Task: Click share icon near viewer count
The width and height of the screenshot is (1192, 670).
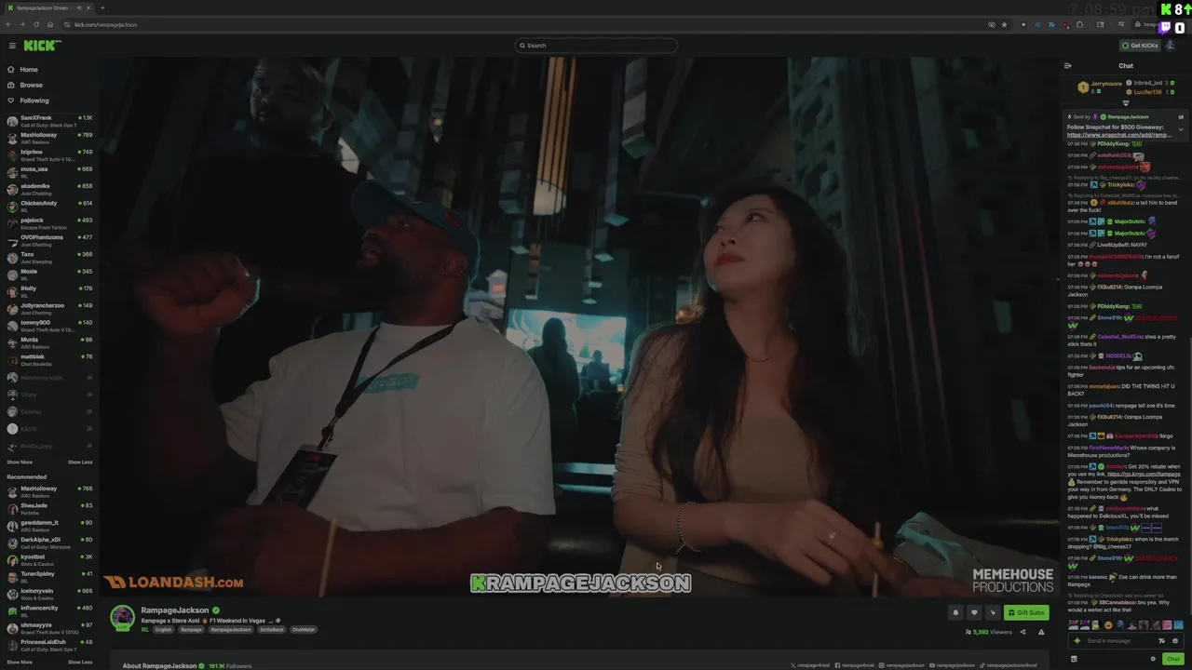Action: 1023,633
